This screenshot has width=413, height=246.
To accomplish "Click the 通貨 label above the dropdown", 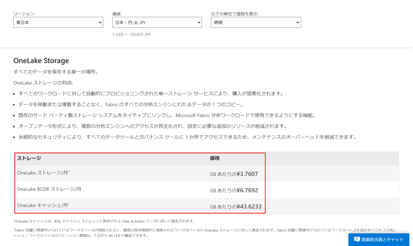I will click(x=117, y=14).
